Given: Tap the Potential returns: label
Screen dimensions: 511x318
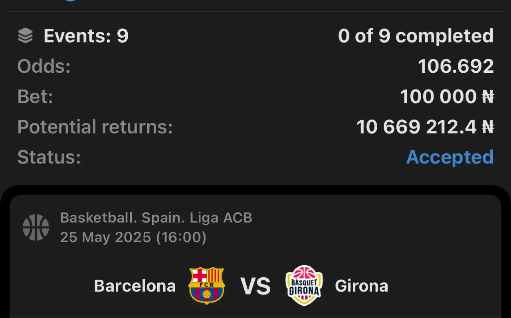Looking at the screenshot, I should coord(95,127).
